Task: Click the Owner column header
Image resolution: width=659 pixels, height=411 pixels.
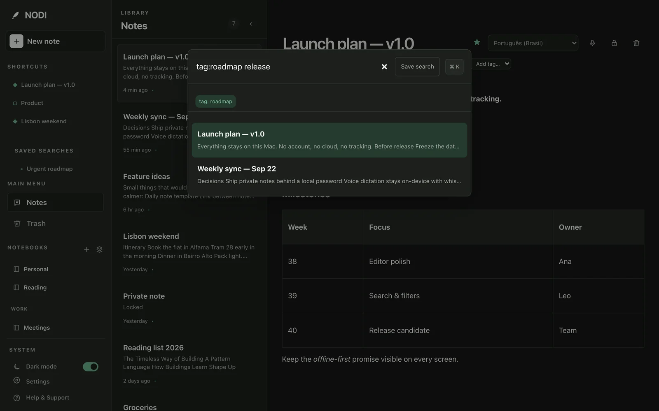Action: coord(598,227)
